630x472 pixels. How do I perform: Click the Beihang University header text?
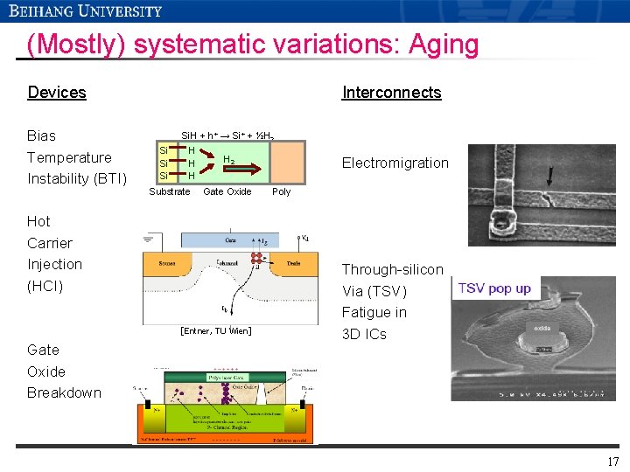click(x=85, y=10)
